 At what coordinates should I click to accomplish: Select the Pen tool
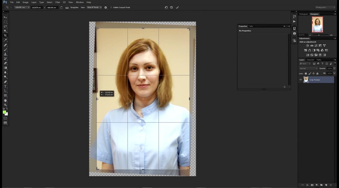click(x=5, y=82)
